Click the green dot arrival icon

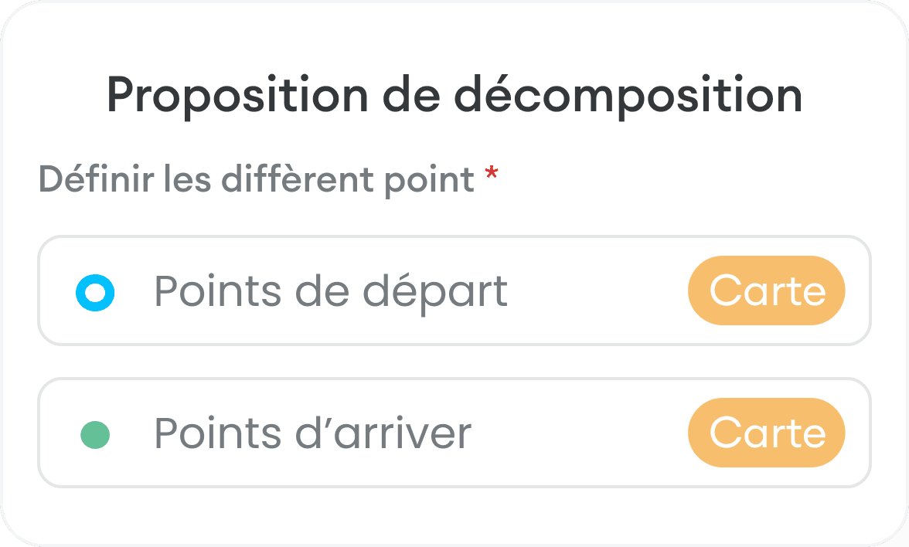click(95, 434)
